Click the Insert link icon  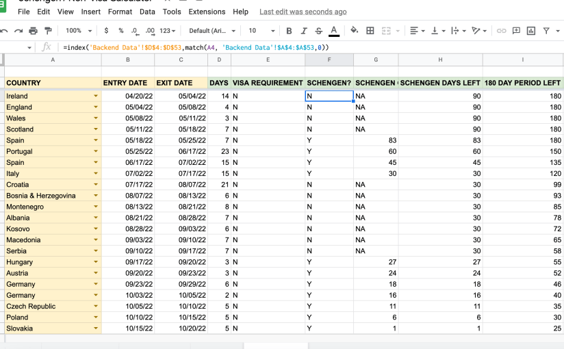pyautogui.click(x=502, y=31)
